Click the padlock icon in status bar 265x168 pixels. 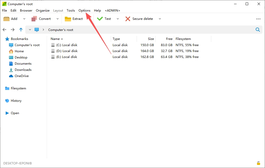point(258,163)
